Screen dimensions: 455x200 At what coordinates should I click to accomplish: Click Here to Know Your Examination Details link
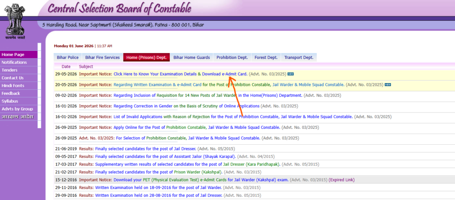click(x=155, y=74)
